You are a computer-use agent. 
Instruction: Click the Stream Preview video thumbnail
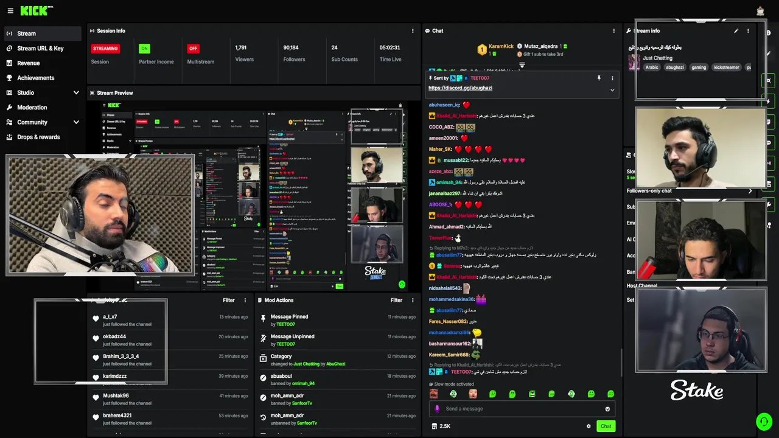click(x=254, y=196)
